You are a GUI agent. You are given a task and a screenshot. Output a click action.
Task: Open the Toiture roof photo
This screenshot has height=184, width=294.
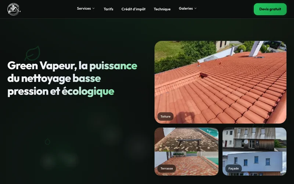220,82
